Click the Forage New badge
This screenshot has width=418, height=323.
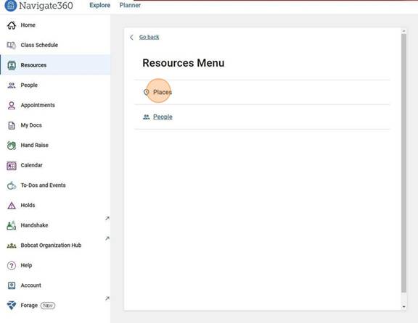pyautogui.click(x=48, y=306)
